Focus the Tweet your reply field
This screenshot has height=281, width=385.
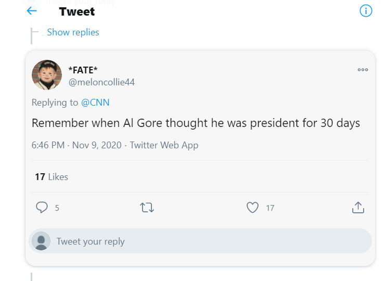point(208,241)
